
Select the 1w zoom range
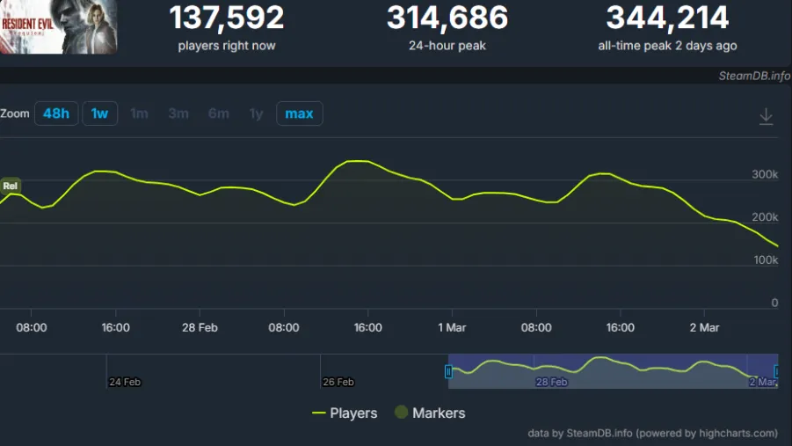click(x=100, y=113)
